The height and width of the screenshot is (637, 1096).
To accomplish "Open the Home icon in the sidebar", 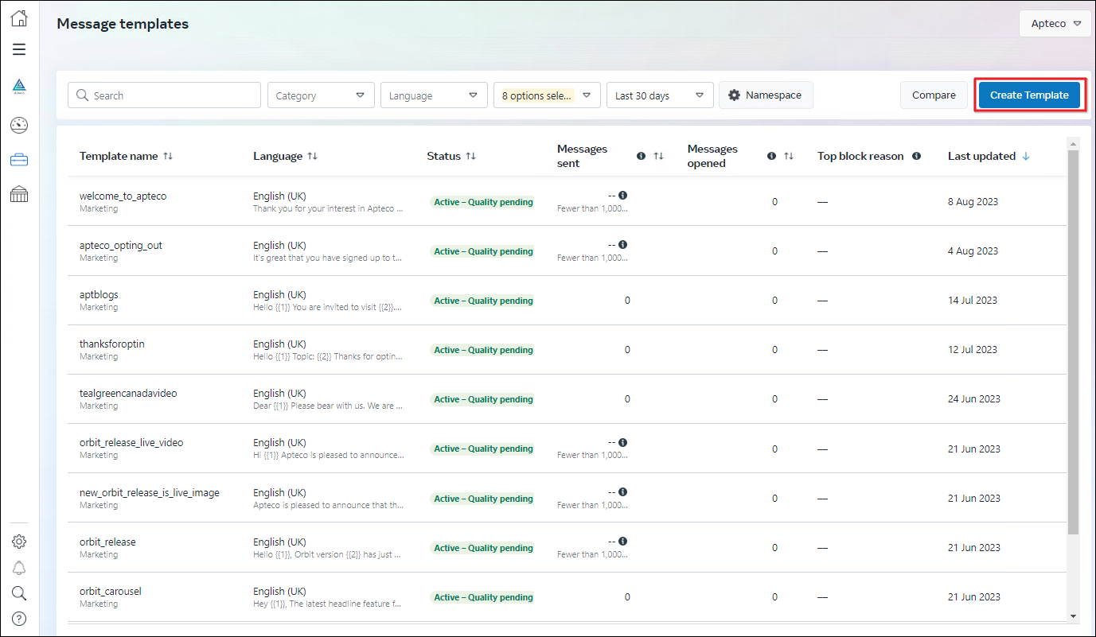I will [19, 18].
